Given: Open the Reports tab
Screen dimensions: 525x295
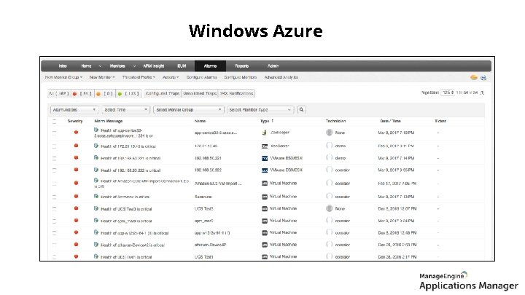Looking at the screenshot, I should pyautogui.click(x=241, y=66).
